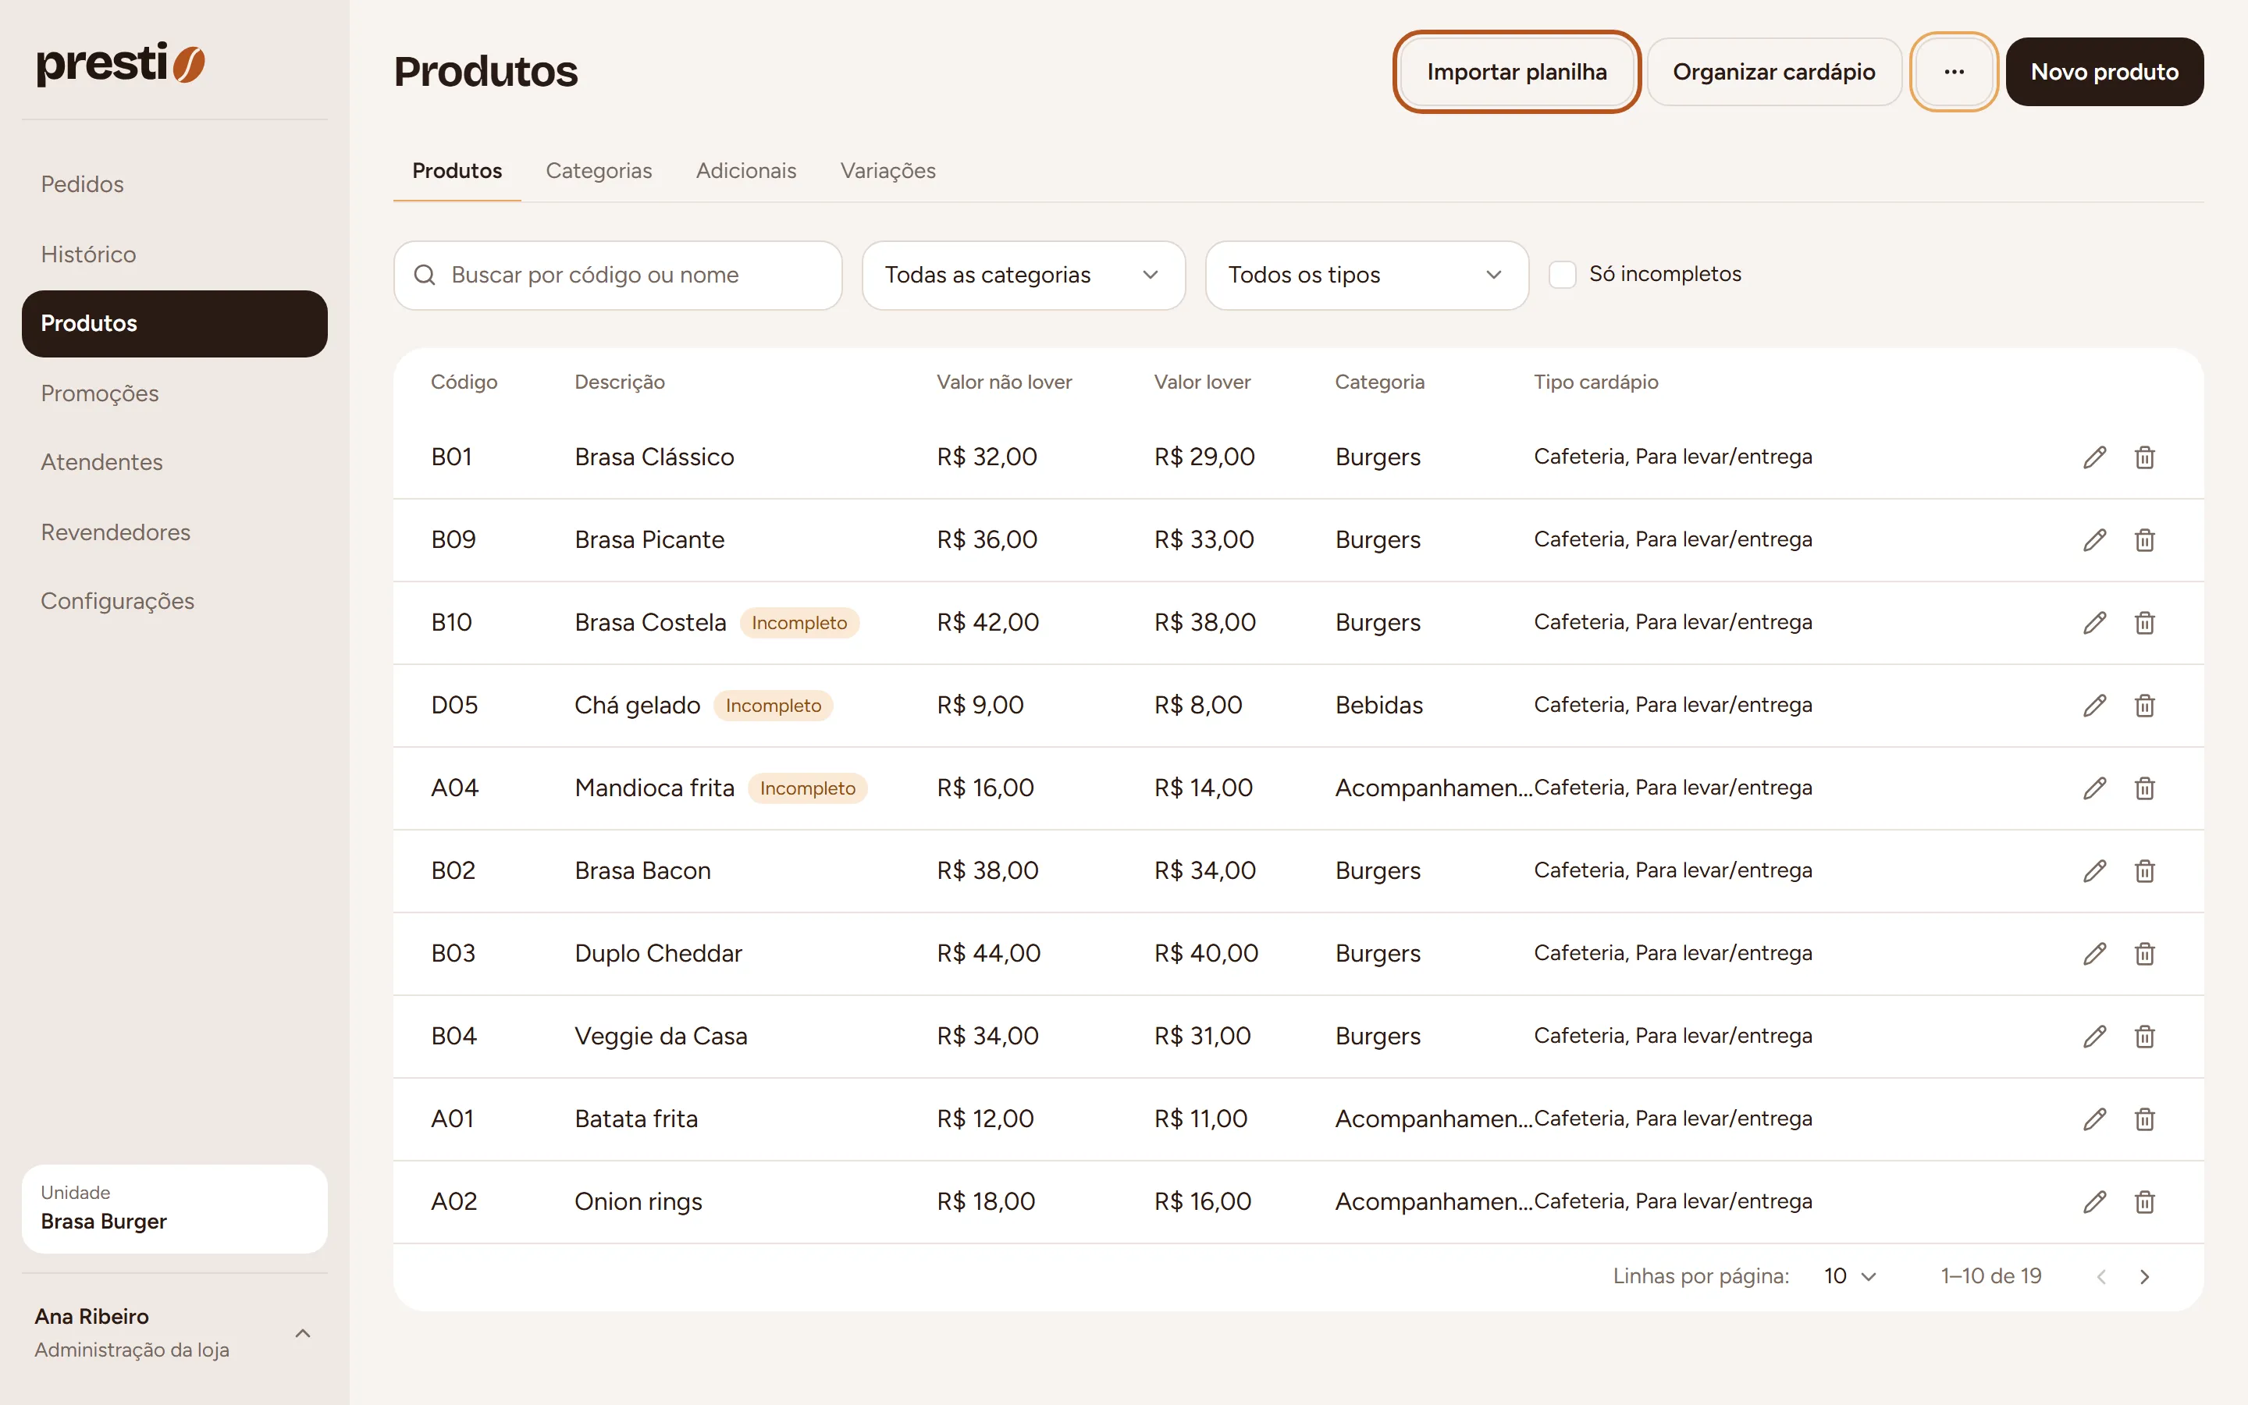Delete the Chá gelado product
This screenshot has height=1405, width=2248.
2144,706
